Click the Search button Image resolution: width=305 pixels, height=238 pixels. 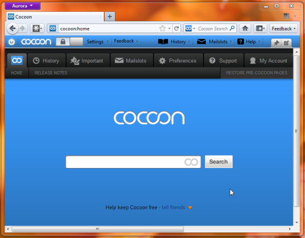[218, 161]
